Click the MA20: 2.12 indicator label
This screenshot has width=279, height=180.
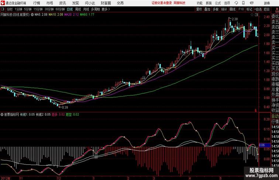pos(72,15)
